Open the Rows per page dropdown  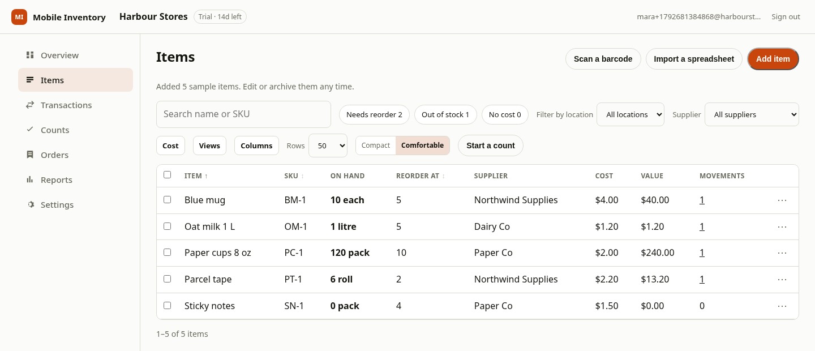(328, 145)
